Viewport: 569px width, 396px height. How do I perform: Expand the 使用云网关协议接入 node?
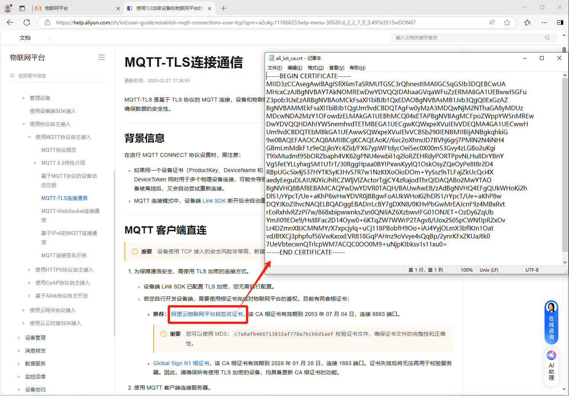tap(24, 310)
